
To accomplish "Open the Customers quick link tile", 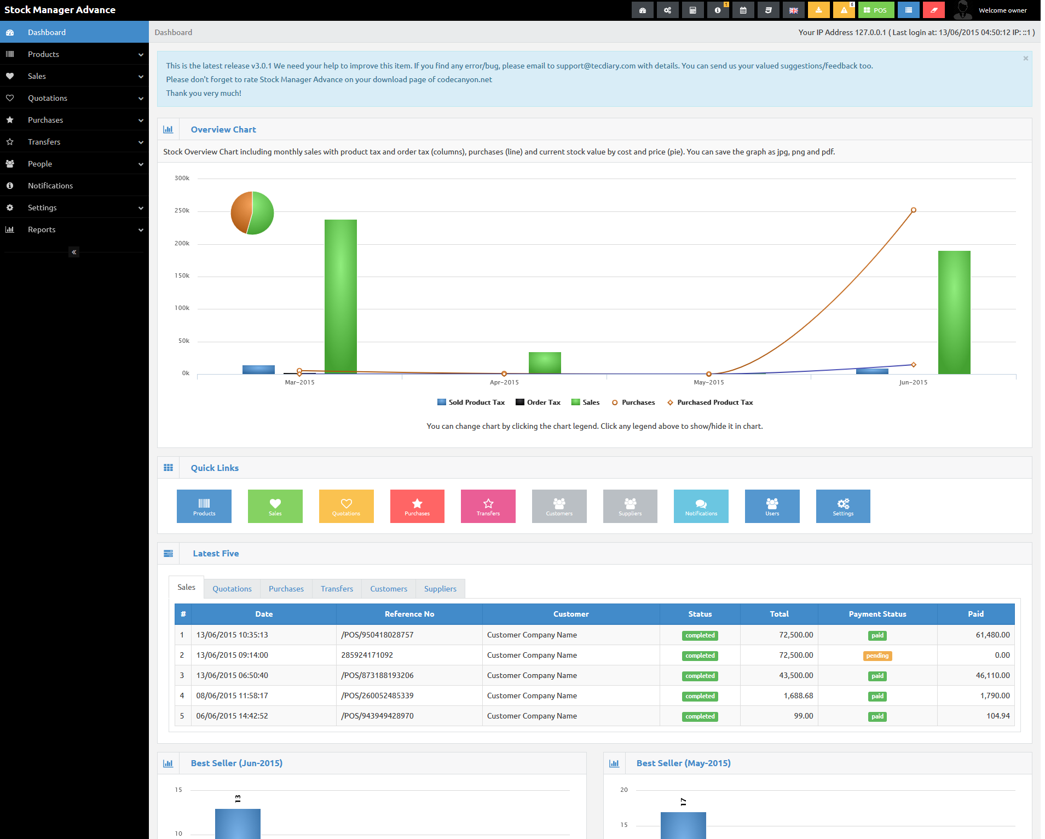I will (x=559, y=506).
